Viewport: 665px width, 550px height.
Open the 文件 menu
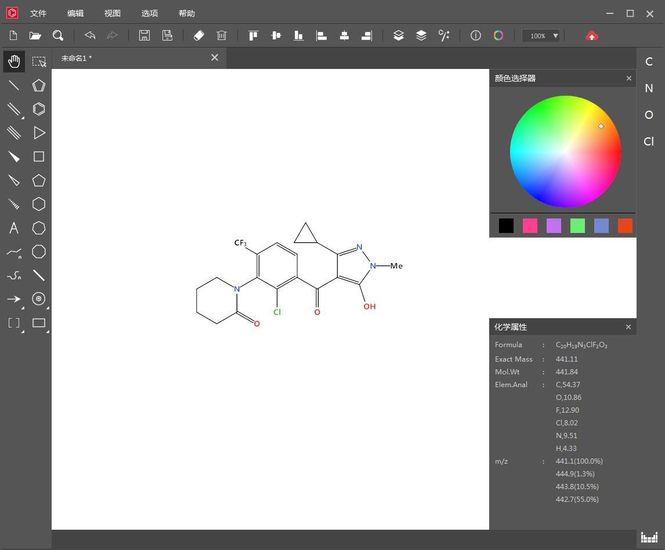pos(38,13)
